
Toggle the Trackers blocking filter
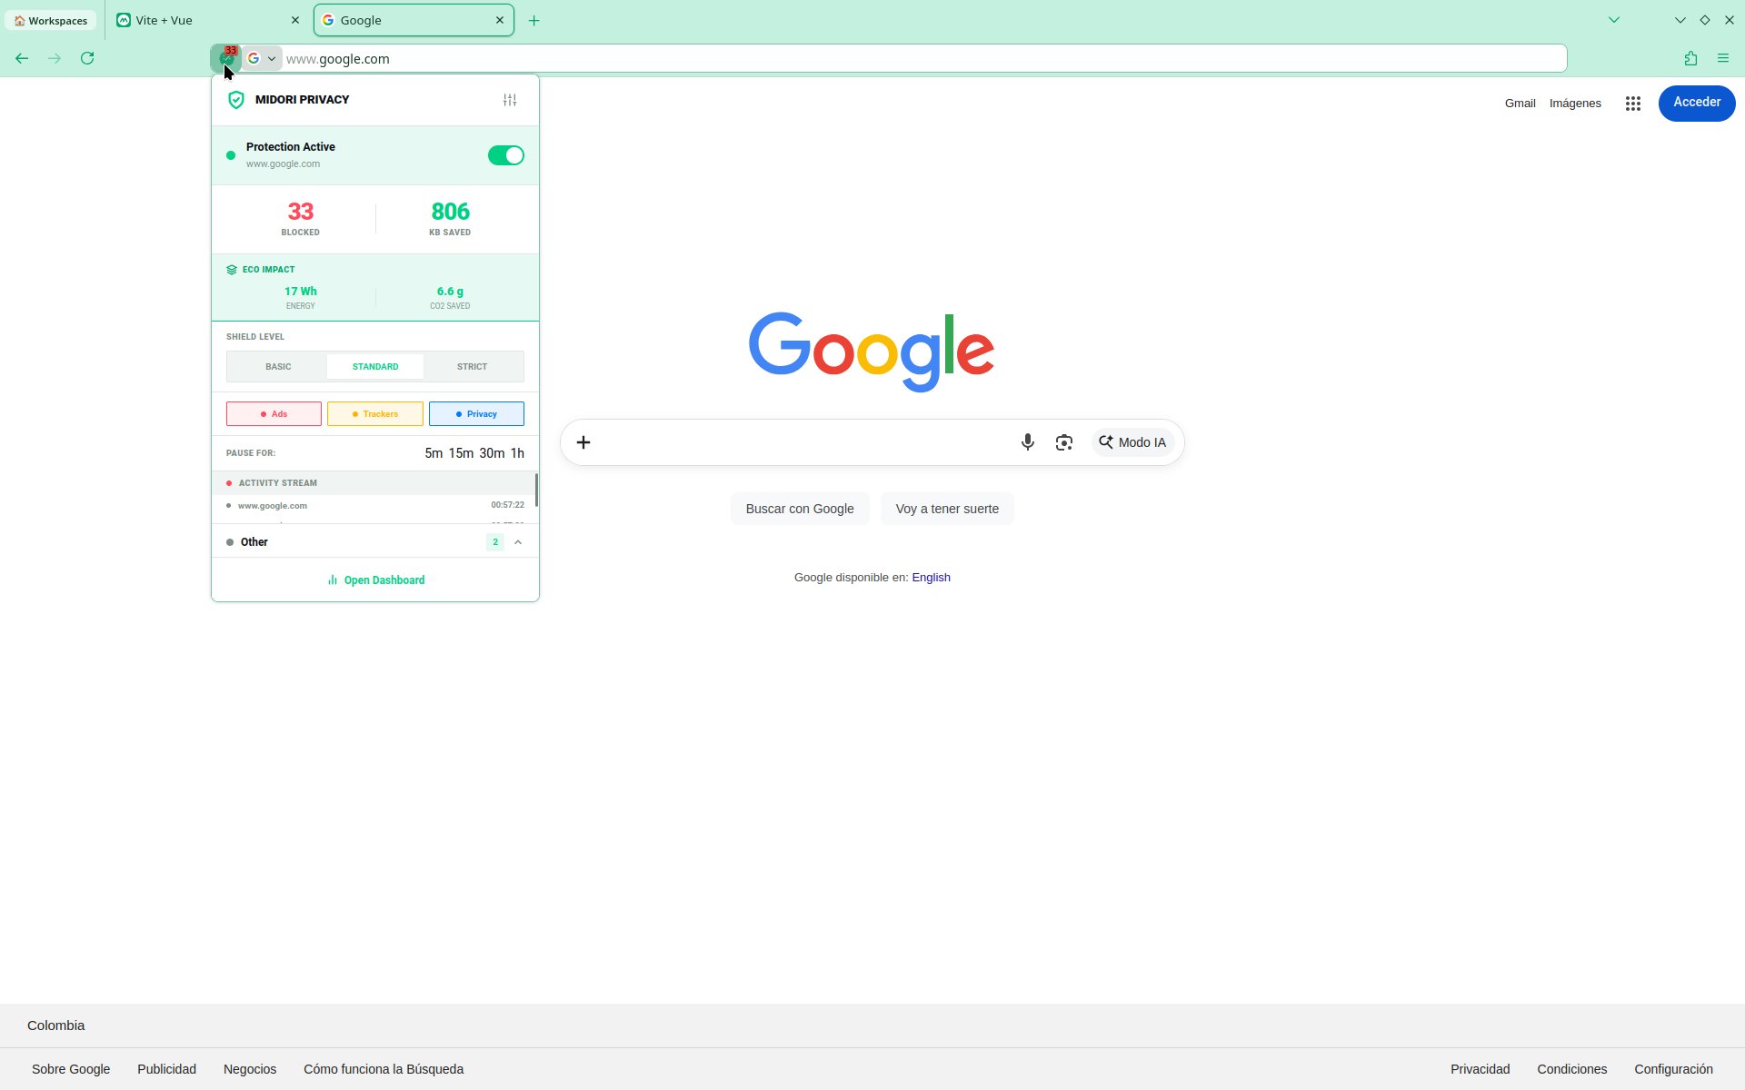pyautogui.click(x=374, y=414)
